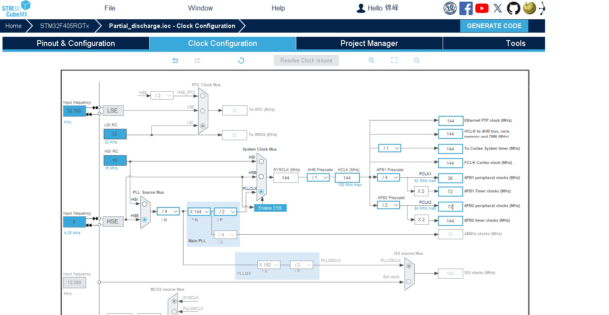Open the PLLI2S /R divider dropdown
The width and height of the screenshot is (609, 315).
pos(301,265)
